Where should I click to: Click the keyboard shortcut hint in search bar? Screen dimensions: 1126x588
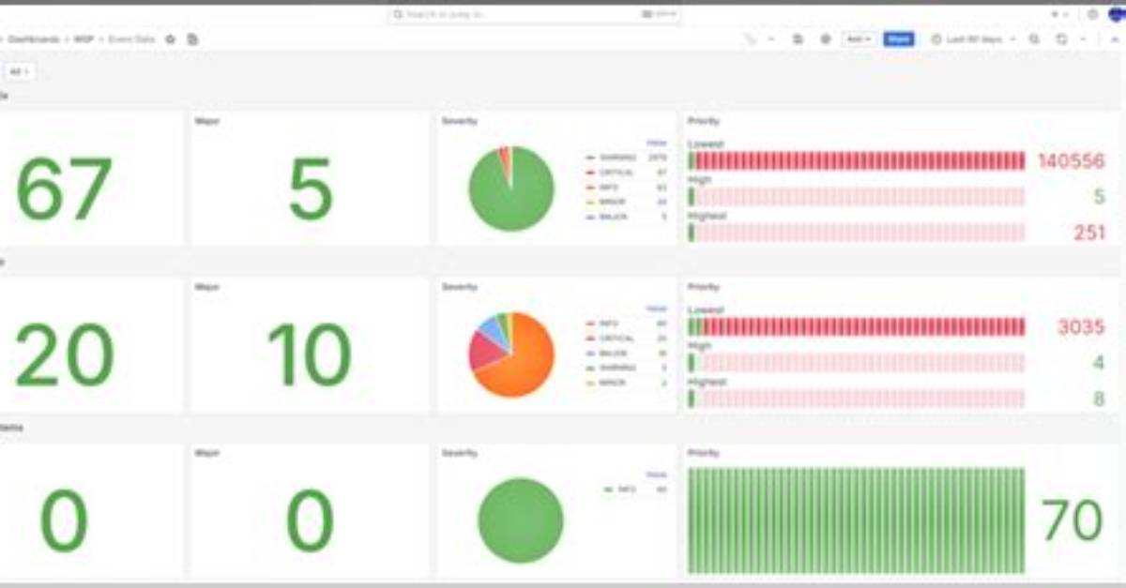point(659,14)
